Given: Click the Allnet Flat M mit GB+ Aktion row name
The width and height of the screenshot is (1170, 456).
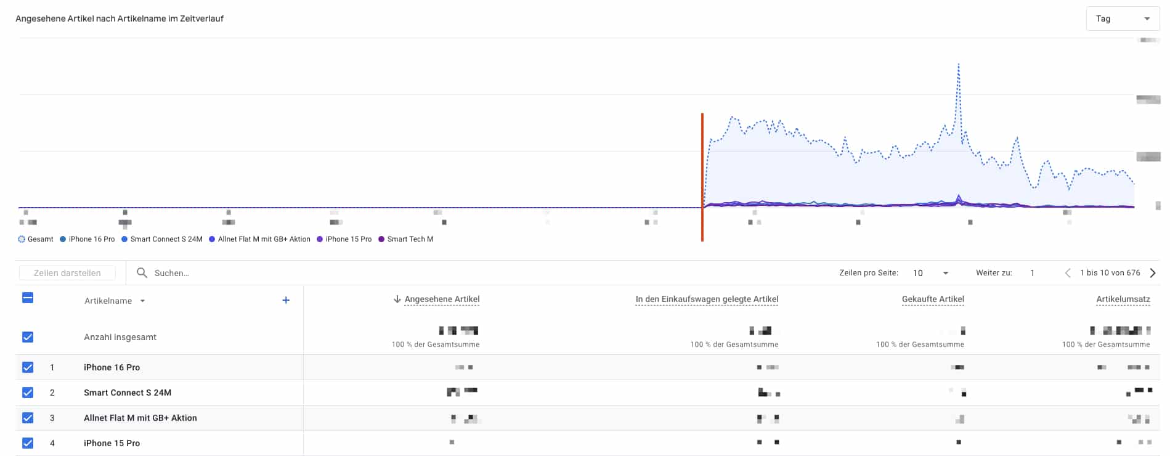Looking at the screenshot, I should 140,418.
